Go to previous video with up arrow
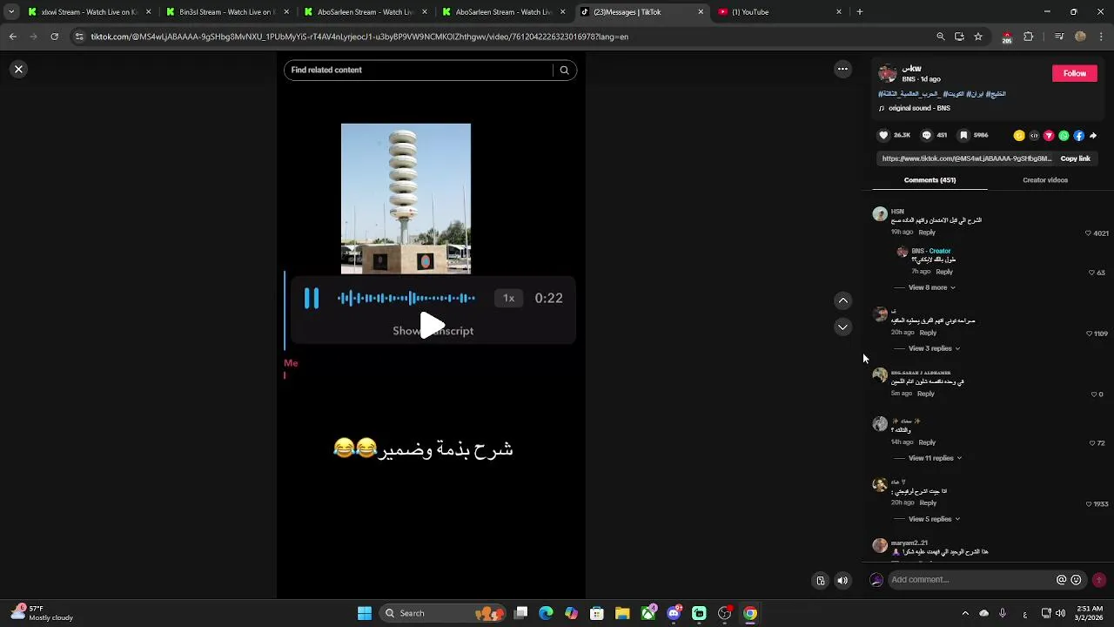This screenshot has height=627, width=1114. click(x=842, y=300)
